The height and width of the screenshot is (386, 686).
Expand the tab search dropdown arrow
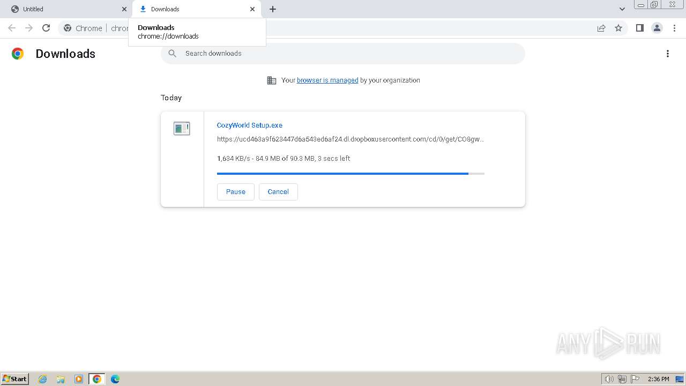(x=622, y=9)
